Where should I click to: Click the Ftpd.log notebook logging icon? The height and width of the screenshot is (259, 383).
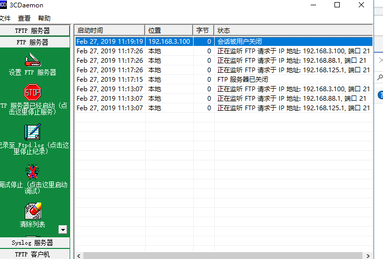coord(33,132)
